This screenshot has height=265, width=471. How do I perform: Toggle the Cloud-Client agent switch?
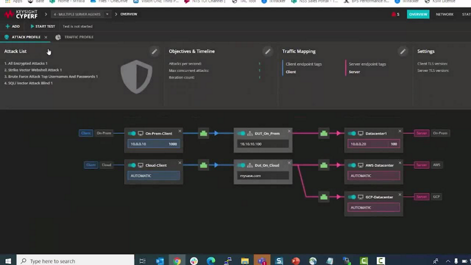132,165
